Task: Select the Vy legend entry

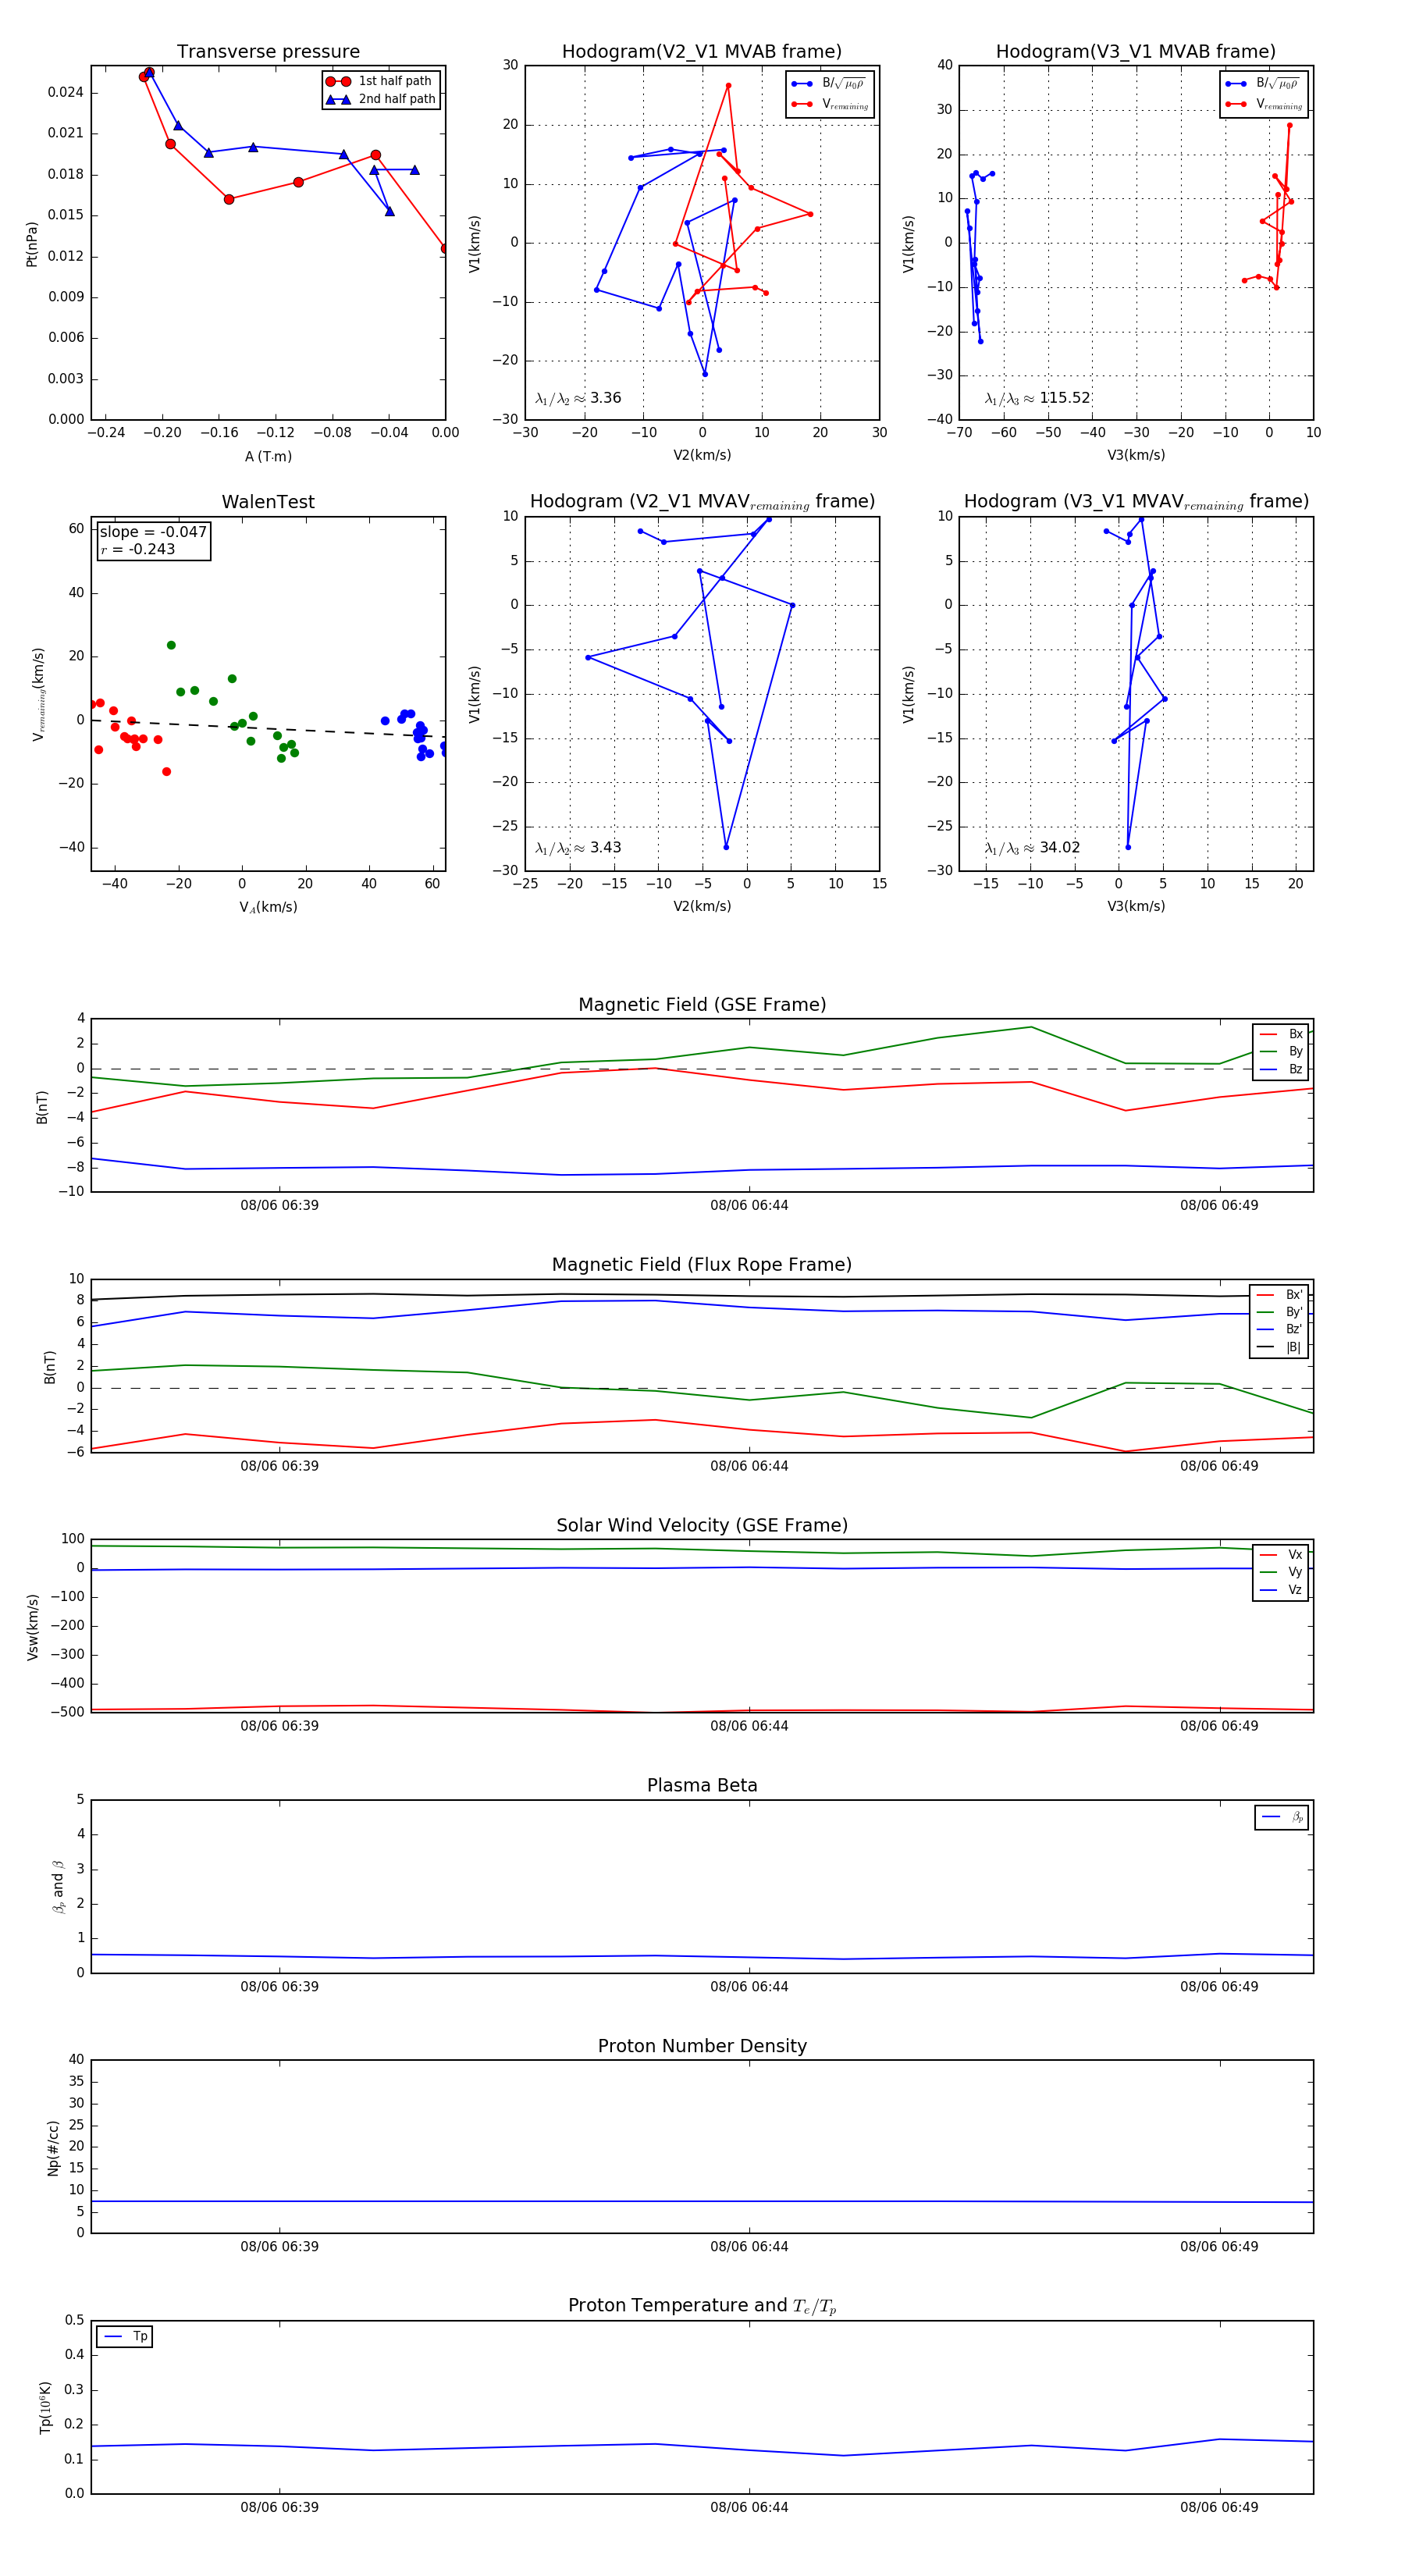Action: pyautogui.click(x=1281, y=1572)
